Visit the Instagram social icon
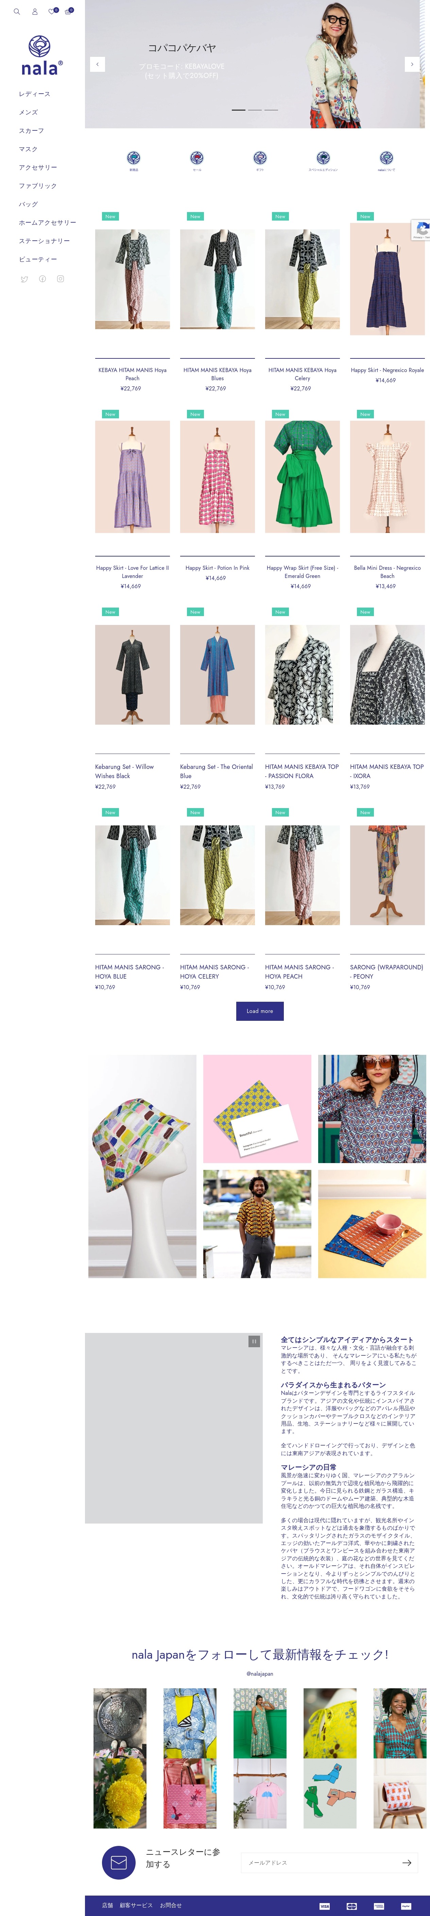 coord(60,279)
